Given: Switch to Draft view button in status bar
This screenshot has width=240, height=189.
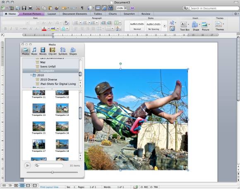Looking at the screenshot, I should pyautogui.click(x=4, y=185).
